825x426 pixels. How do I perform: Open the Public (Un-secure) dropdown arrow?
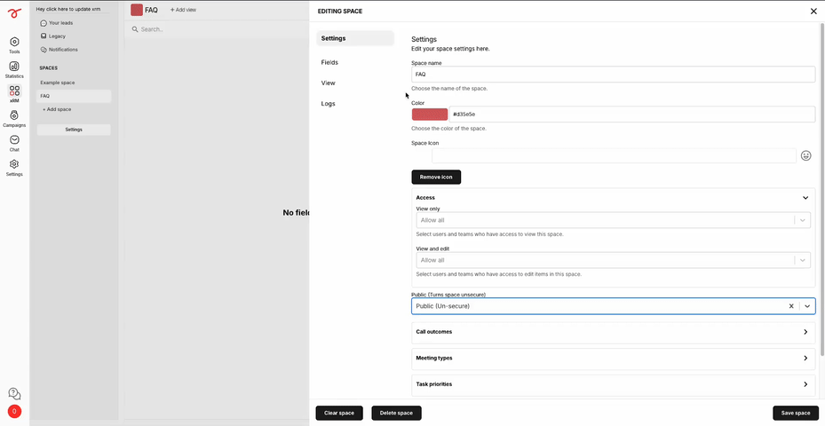(x=807, y=306)
